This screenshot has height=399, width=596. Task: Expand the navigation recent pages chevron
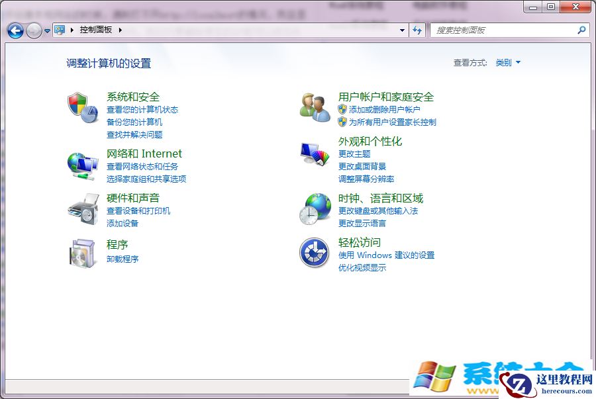[46, 30]
